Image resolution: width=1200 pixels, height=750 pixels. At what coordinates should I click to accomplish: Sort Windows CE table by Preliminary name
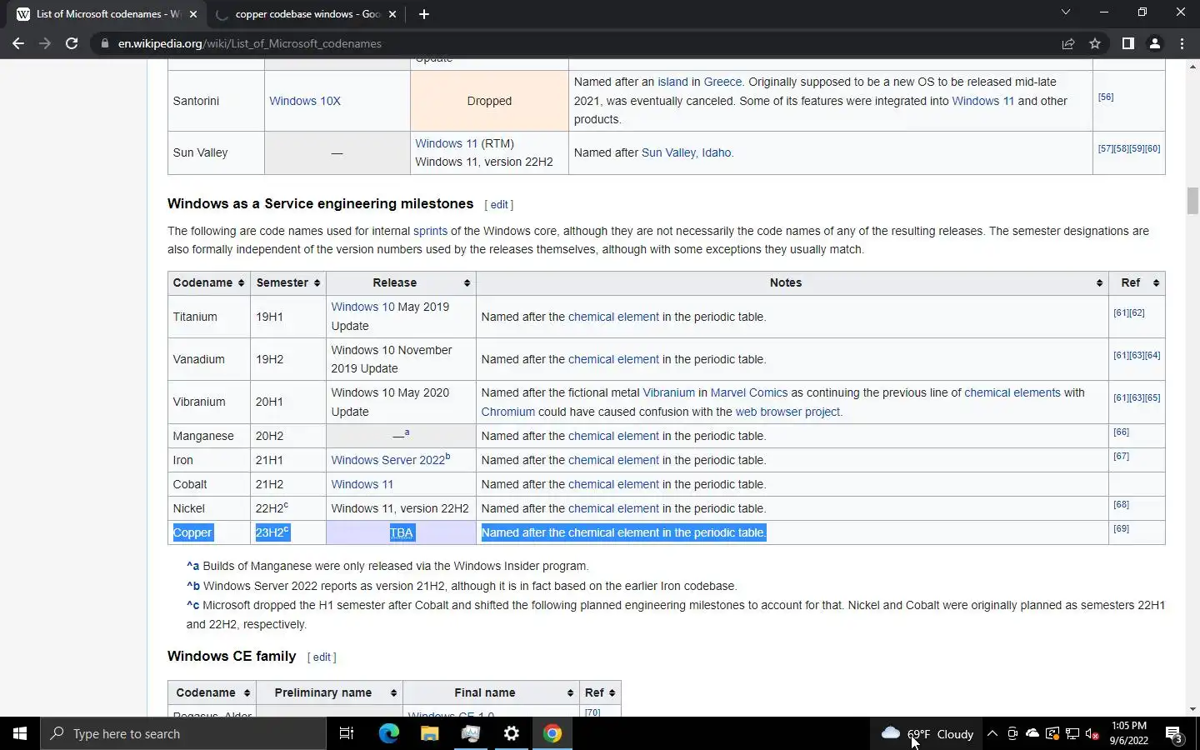pos(330,692)
